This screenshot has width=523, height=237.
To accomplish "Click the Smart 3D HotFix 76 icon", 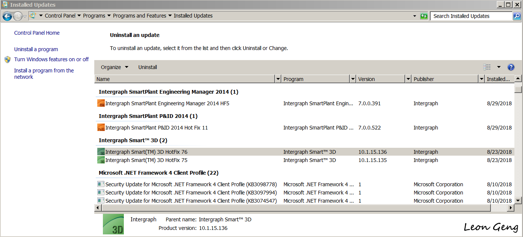I will (x=101, y=152).
